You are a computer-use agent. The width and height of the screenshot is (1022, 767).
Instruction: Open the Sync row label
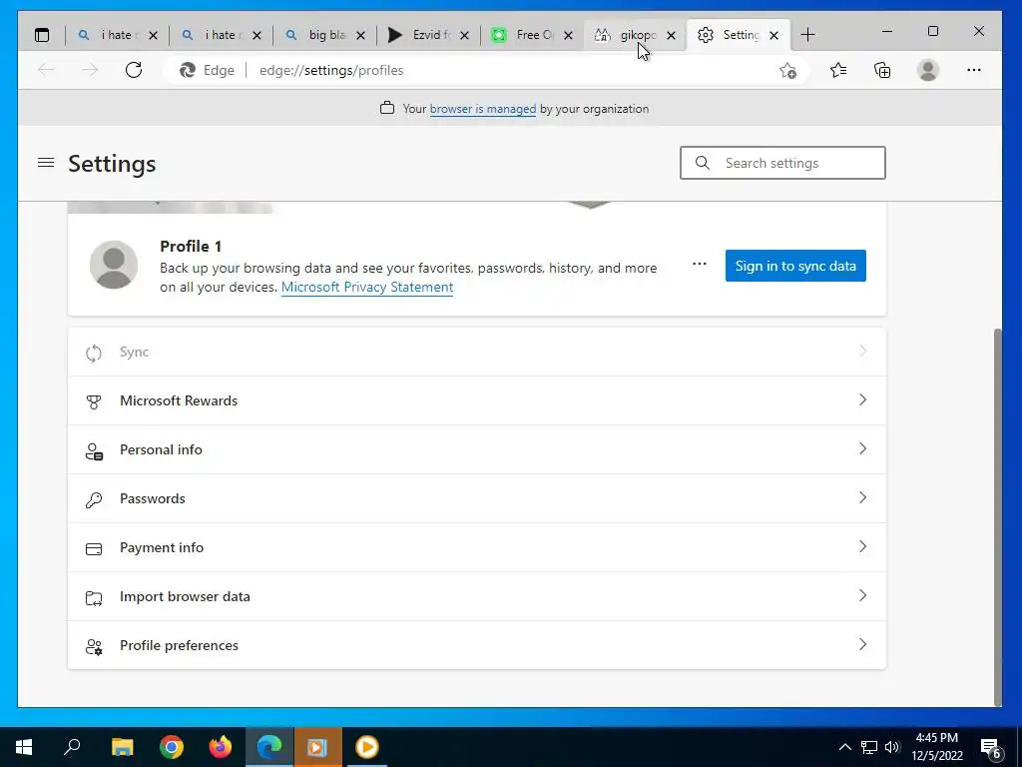[x=135, y=353]
